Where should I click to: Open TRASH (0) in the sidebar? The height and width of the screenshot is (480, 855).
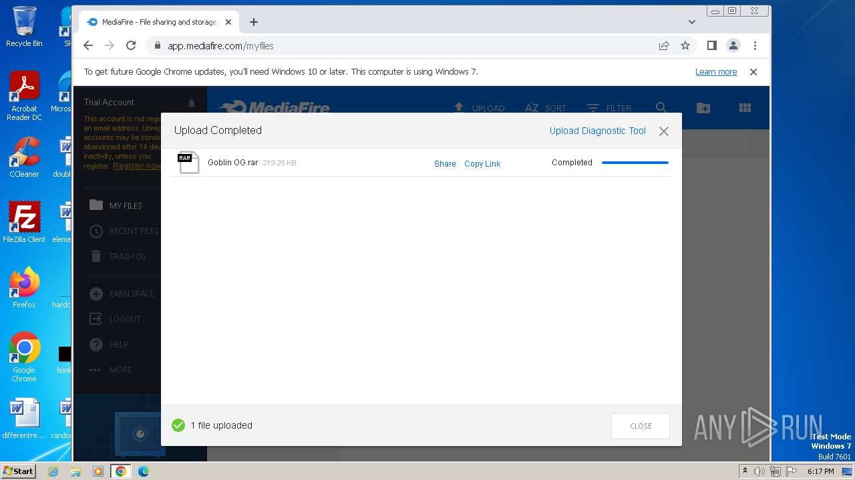click(118, 256)
